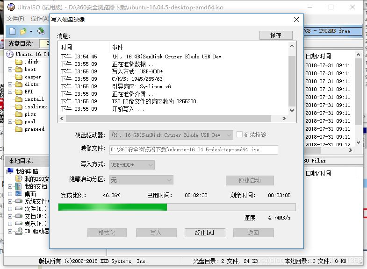Image resolution: width=367 pixels, height=269 pixels.
Task: Select 我的文档 icon in local tree
Action: 18,186
